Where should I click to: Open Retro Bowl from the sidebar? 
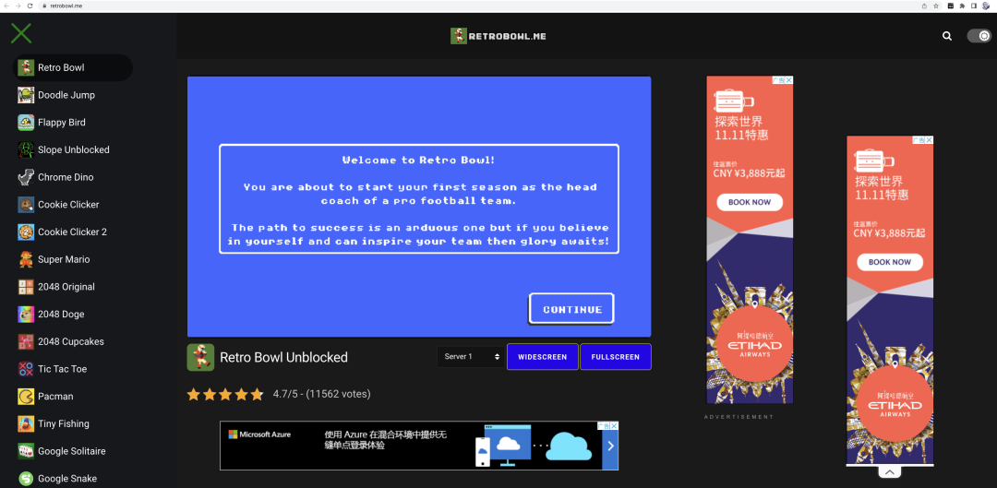pyautogui.click(x=73, y=67)
